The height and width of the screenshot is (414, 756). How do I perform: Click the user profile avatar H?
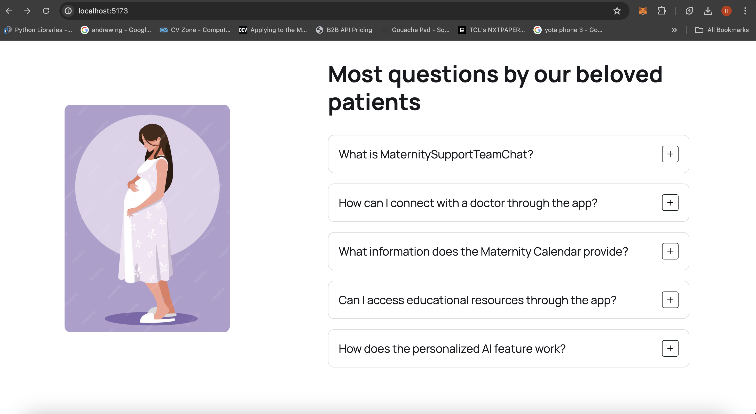[x=726, y=11]
